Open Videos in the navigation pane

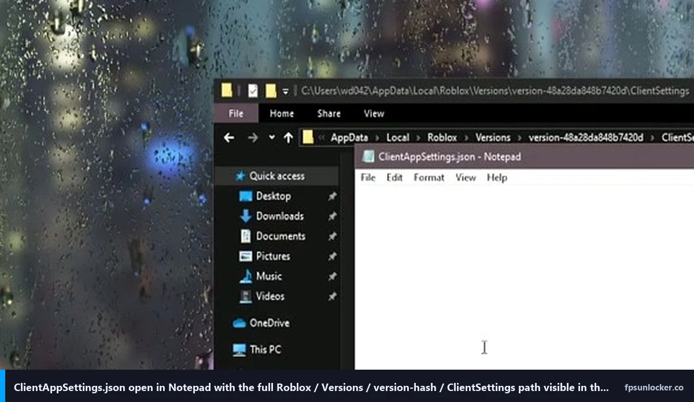(270, 296)
